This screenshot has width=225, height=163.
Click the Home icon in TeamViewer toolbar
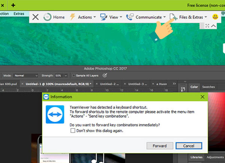(x=47, y=17)
